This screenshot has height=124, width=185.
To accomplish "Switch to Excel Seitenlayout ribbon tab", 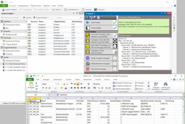I will coord(58,79).
